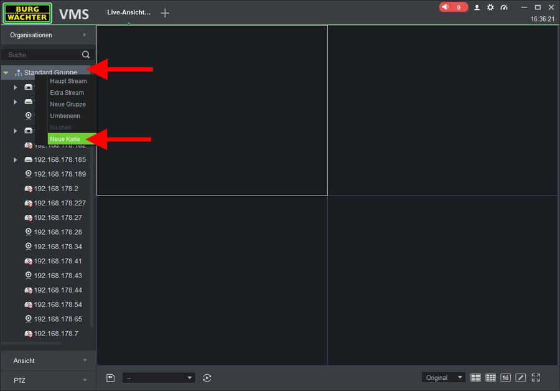Open the view selection dropdown

point(159,378)
